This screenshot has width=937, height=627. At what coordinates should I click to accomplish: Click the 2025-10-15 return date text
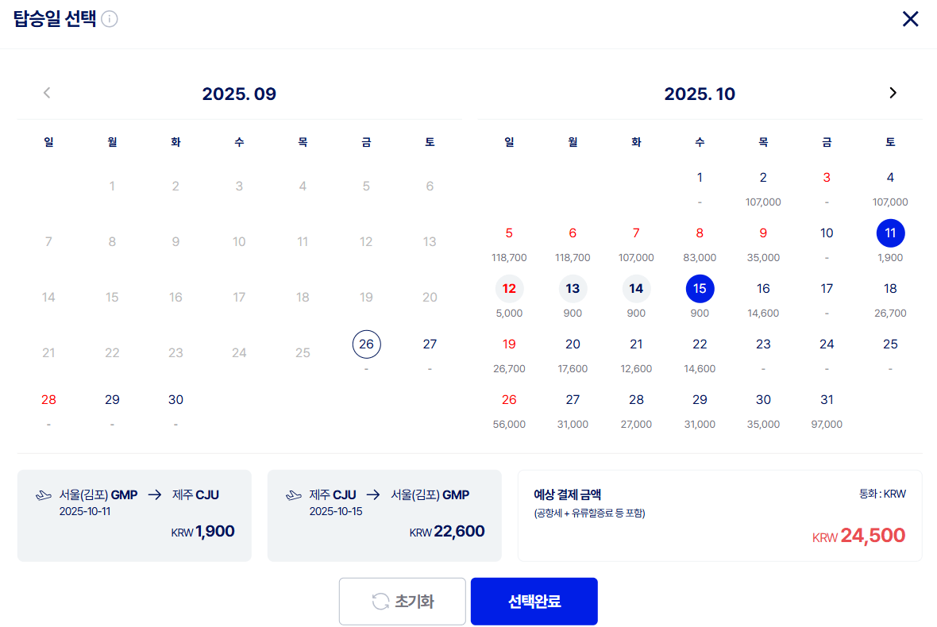(x=336, y=512)
